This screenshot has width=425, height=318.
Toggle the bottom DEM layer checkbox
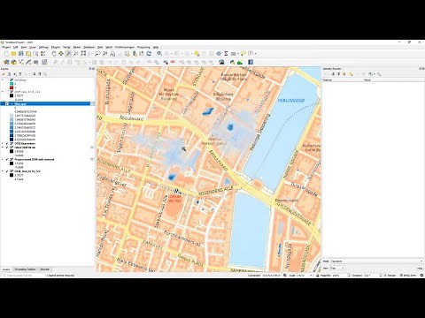click(x=7, y=171)
